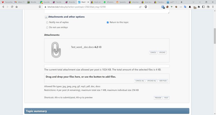Close the current Post tab
Viewport: 216px width, 115px height.
pyautogui.click(x=88, y=2)
